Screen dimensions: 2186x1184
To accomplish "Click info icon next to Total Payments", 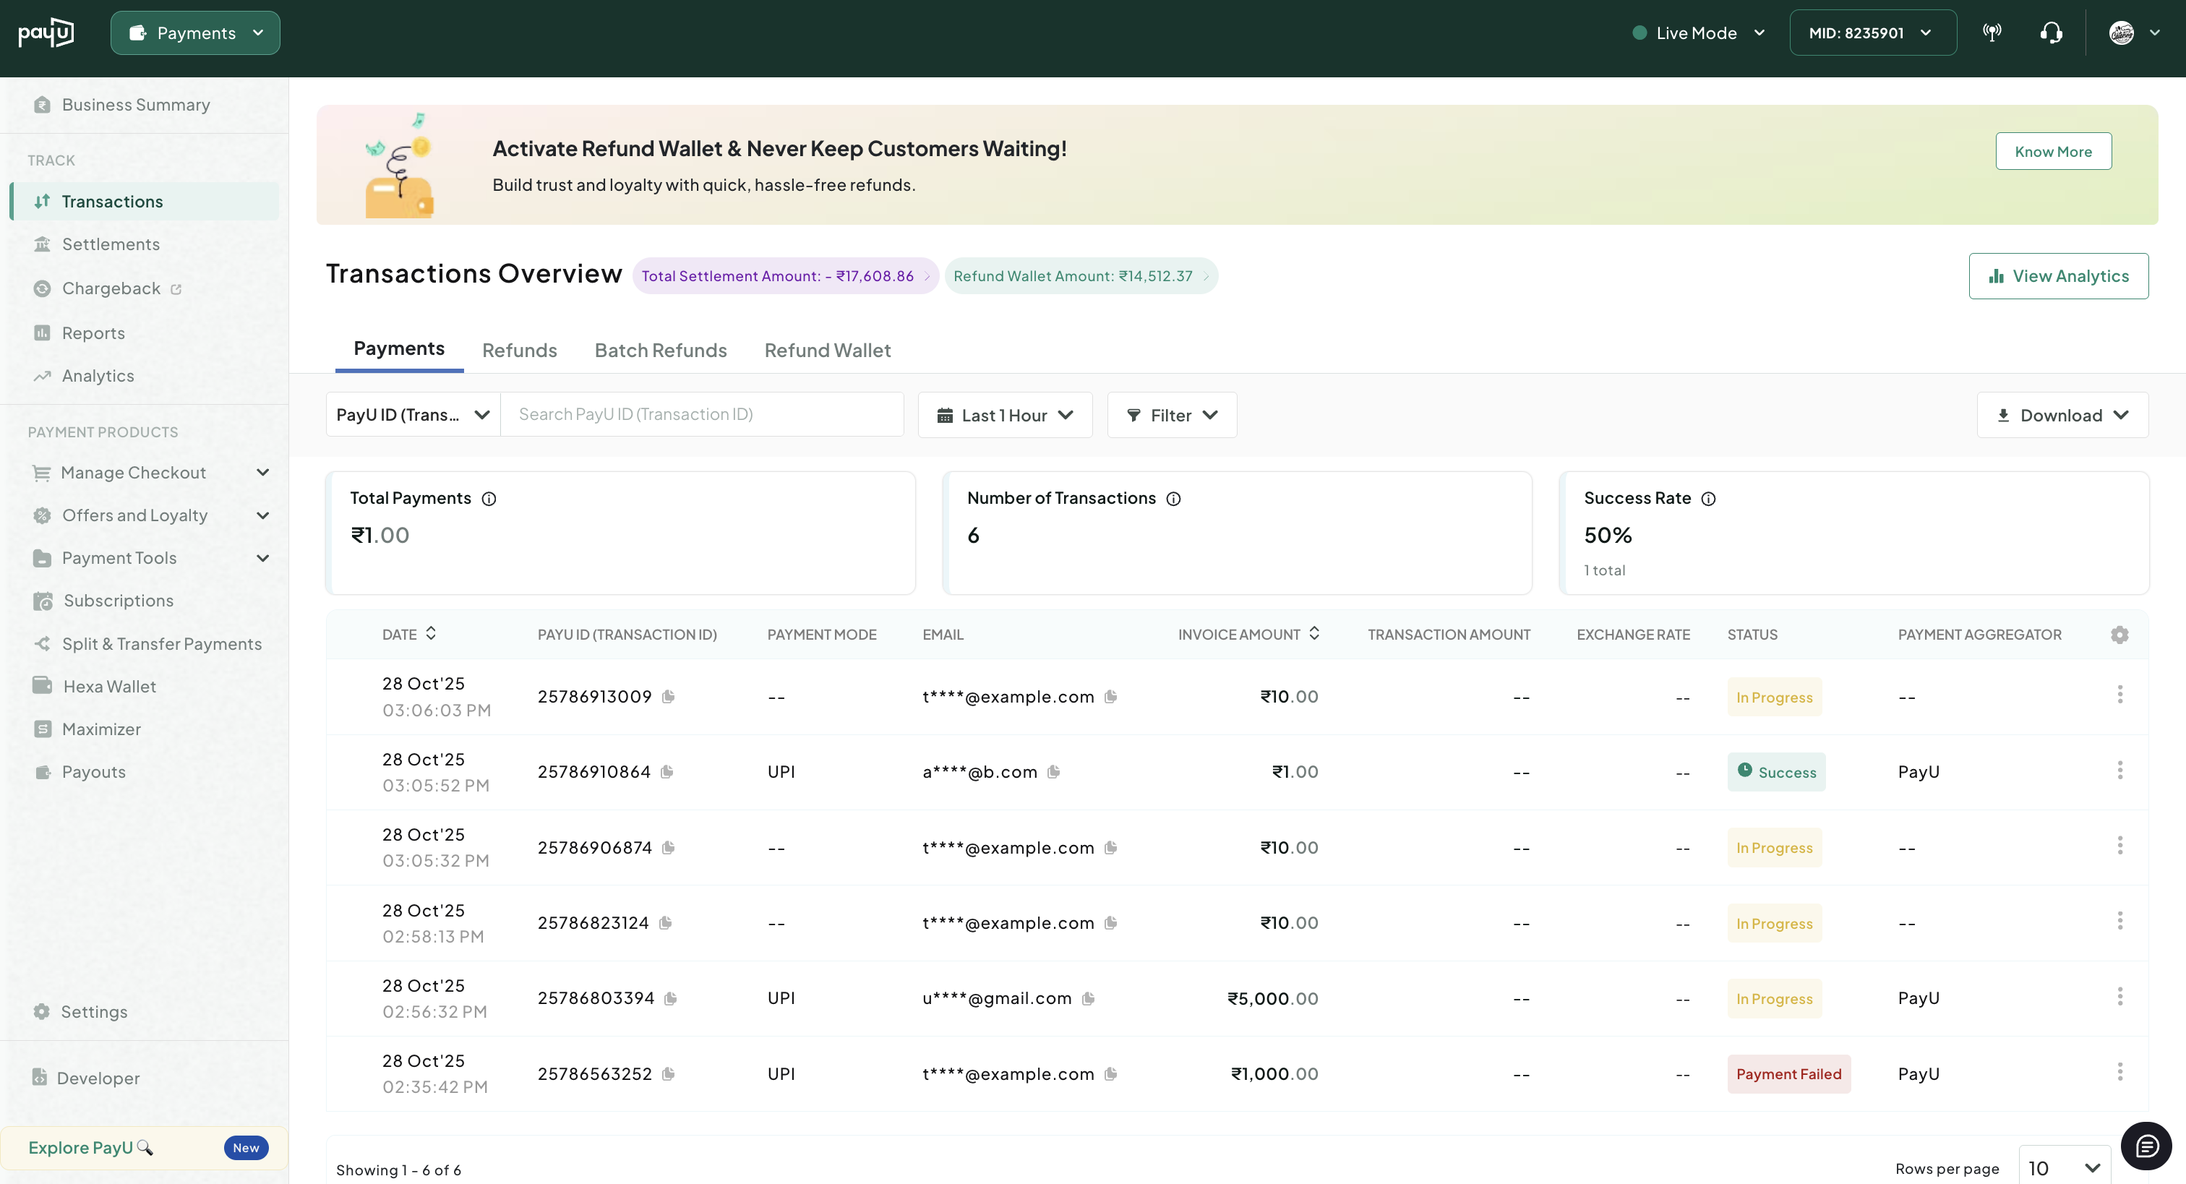I will (489, 499).
